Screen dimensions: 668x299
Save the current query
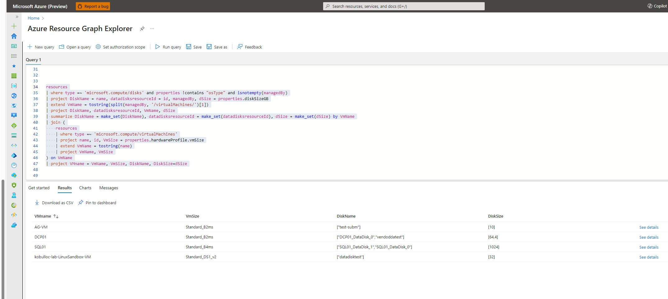[194, 47]
